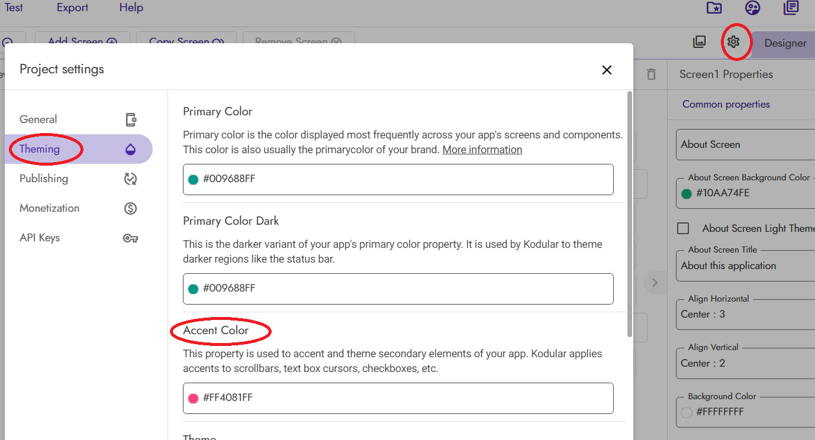
Task: Open the Align Vertical dropdown
Action: (x=746, y=363)
